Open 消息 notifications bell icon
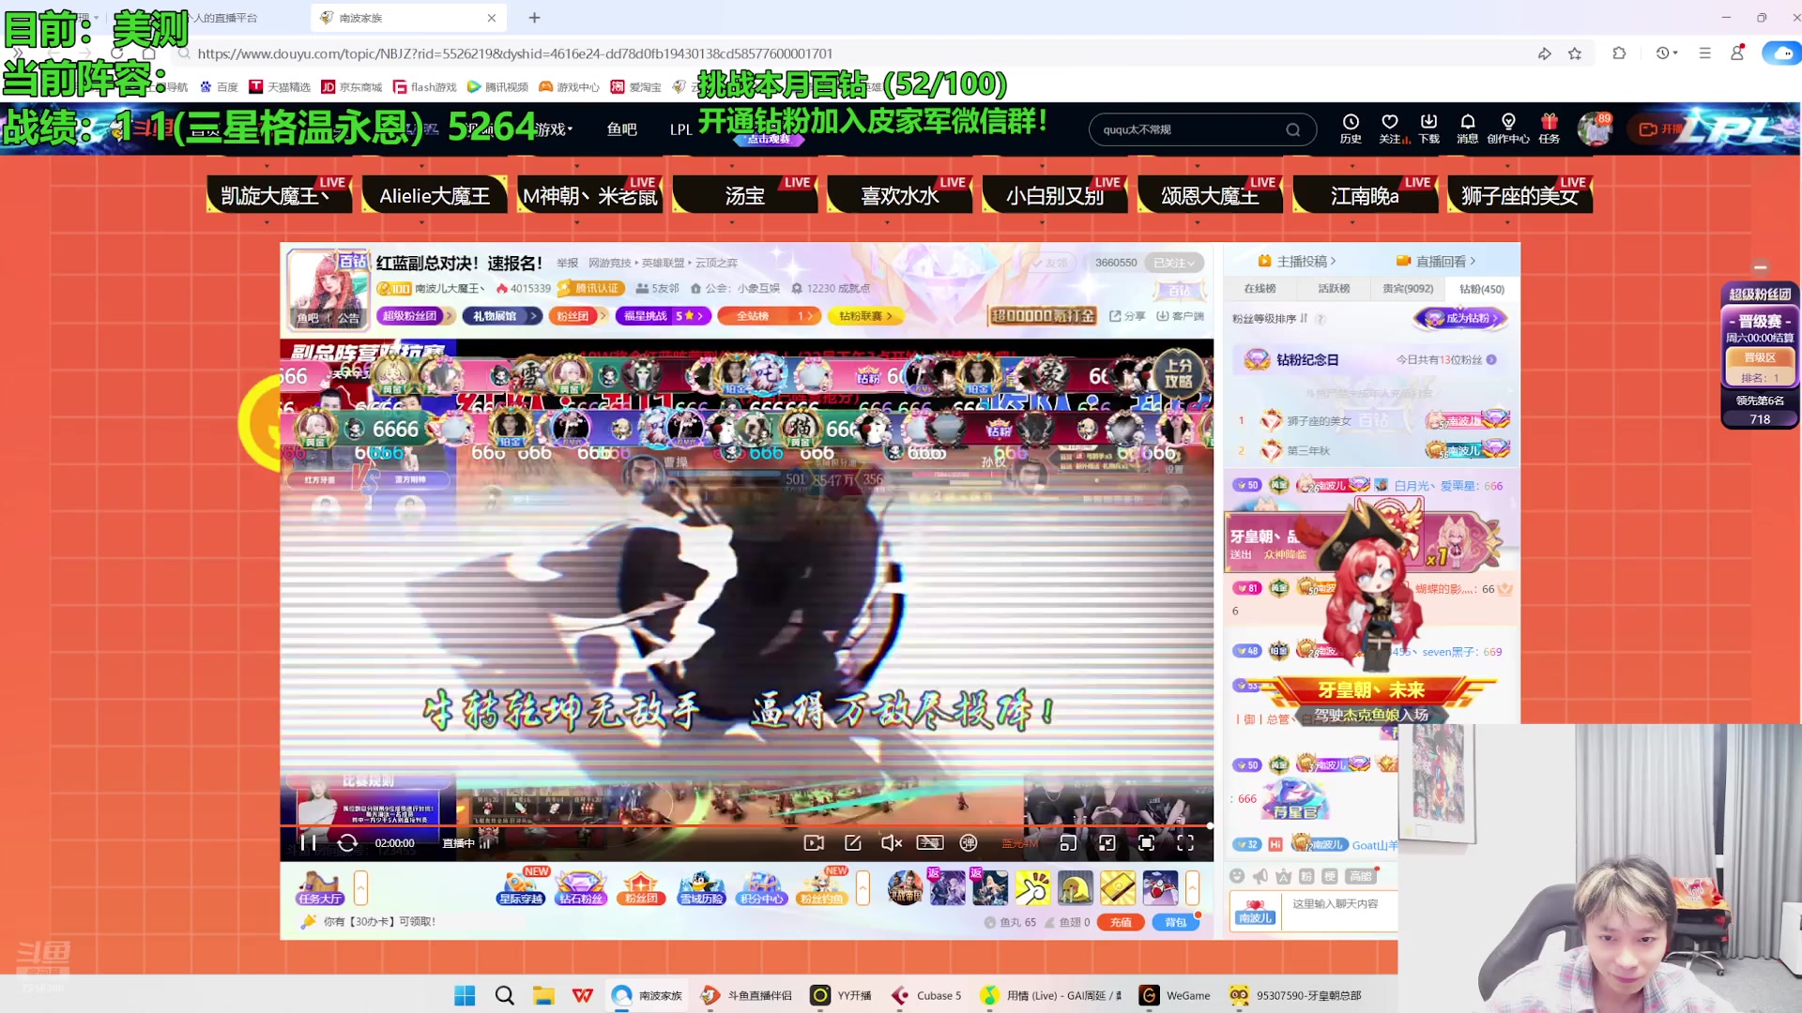 coord(1468,129)
